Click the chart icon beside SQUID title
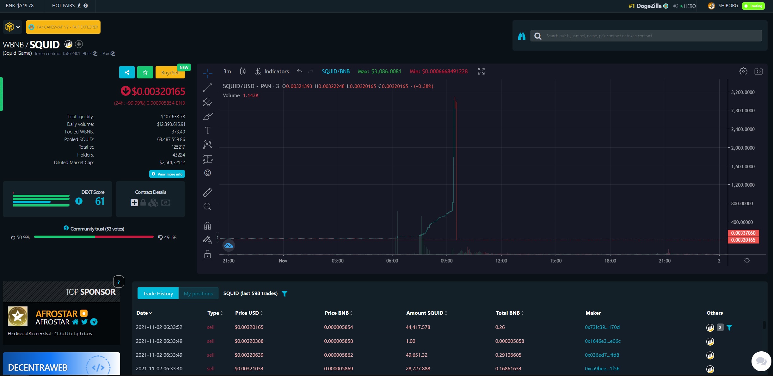The height and width of the screenshot is (376, 773). [68, 44]
